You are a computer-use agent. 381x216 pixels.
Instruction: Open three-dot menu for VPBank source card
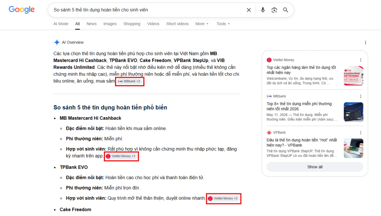pos(361,132)
